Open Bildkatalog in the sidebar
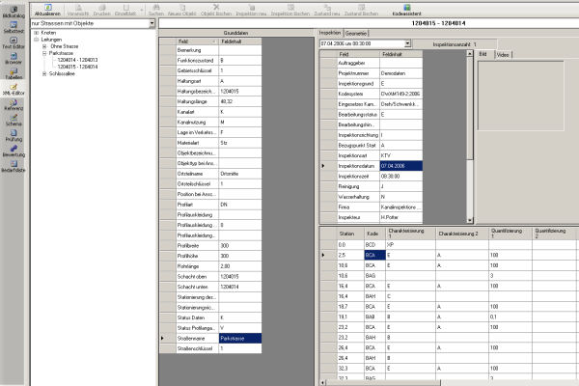The width and height of the screenshot is (579, 386). click(x=14, y=12)
